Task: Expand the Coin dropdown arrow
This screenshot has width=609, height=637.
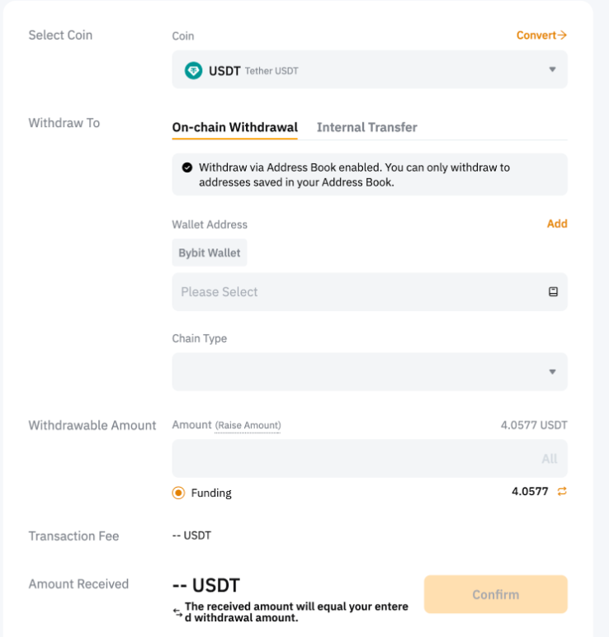Action: pos(552,70)
